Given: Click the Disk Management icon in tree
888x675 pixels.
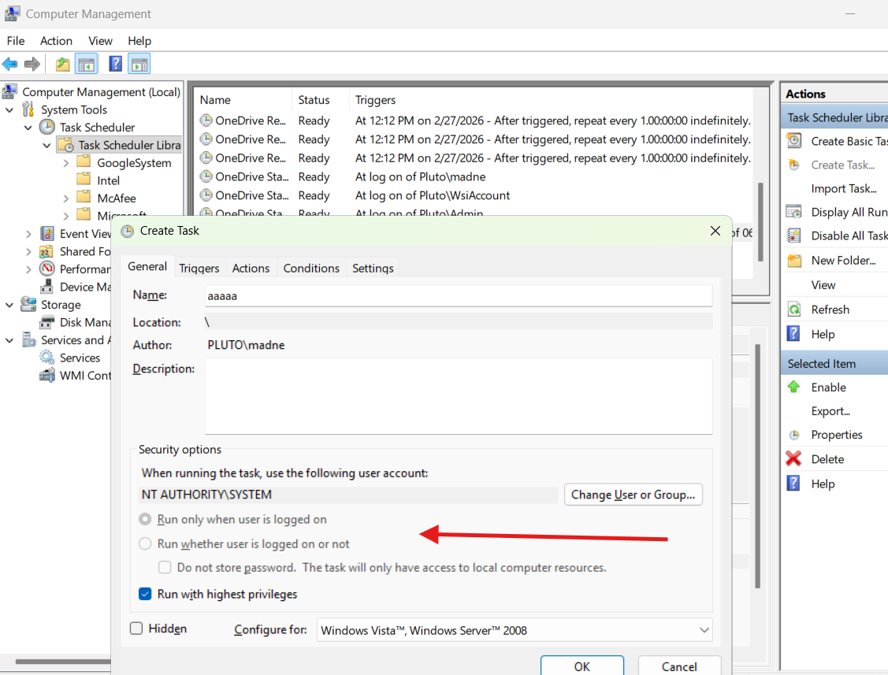Looking at the screenshot, I should pyautogui.click(x=47, y=322).
